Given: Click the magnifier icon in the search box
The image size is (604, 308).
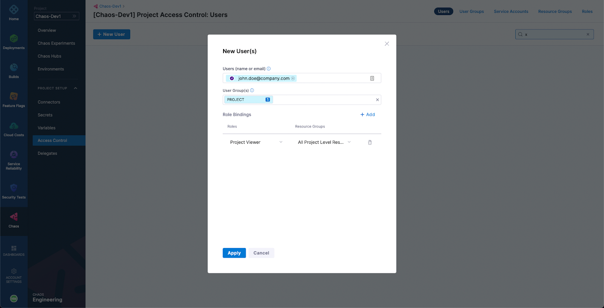Looking at the screenshot, I should point(520,34).
